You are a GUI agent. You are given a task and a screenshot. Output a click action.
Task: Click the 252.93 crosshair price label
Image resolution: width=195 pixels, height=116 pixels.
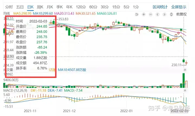tap(9, 57)
